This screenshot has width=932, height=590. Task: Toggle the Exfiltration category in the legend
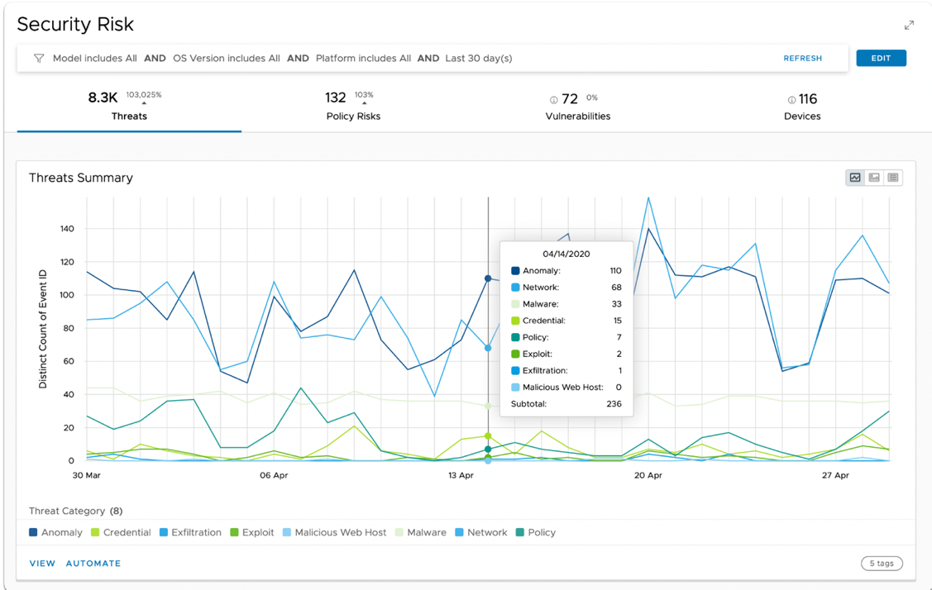coord(190,532)
